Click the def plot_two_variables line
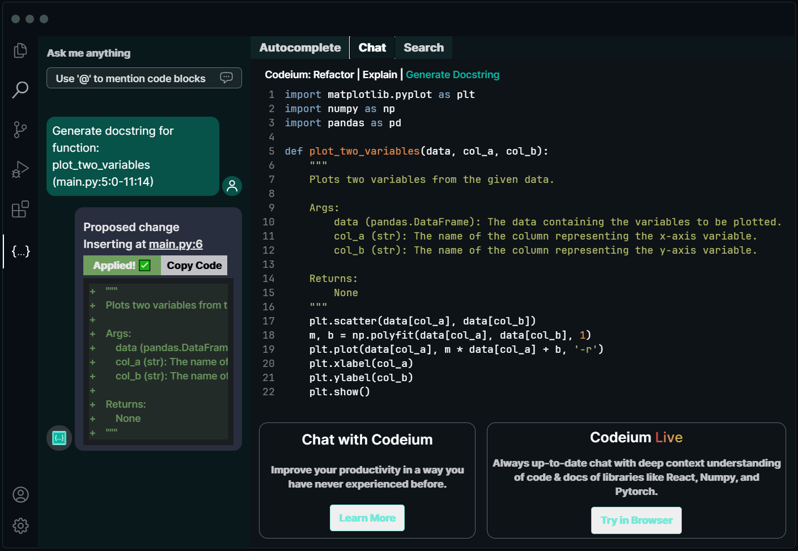The width and height of the screenshot is (798, 551). coord(416,151)
